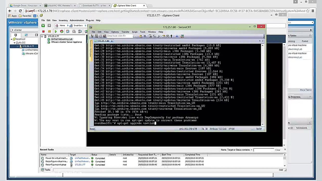Click Inventory in the vSphere navigation bar

tap(78, 25)
